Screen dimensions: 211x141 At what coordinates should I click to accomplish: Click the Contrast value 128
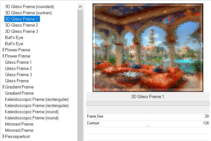(205, 123)
